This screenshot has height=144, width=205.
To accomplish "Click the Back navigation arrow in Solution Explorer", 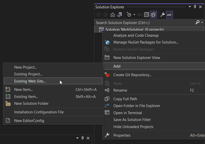I will click(99, 15).
